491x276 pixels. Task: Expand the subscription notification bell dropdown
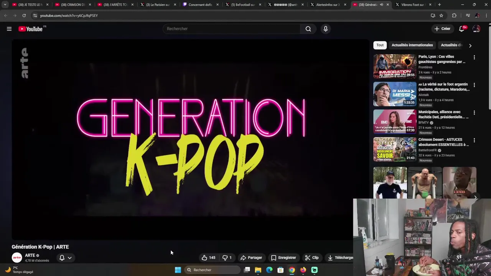click(x=65, y=258)
